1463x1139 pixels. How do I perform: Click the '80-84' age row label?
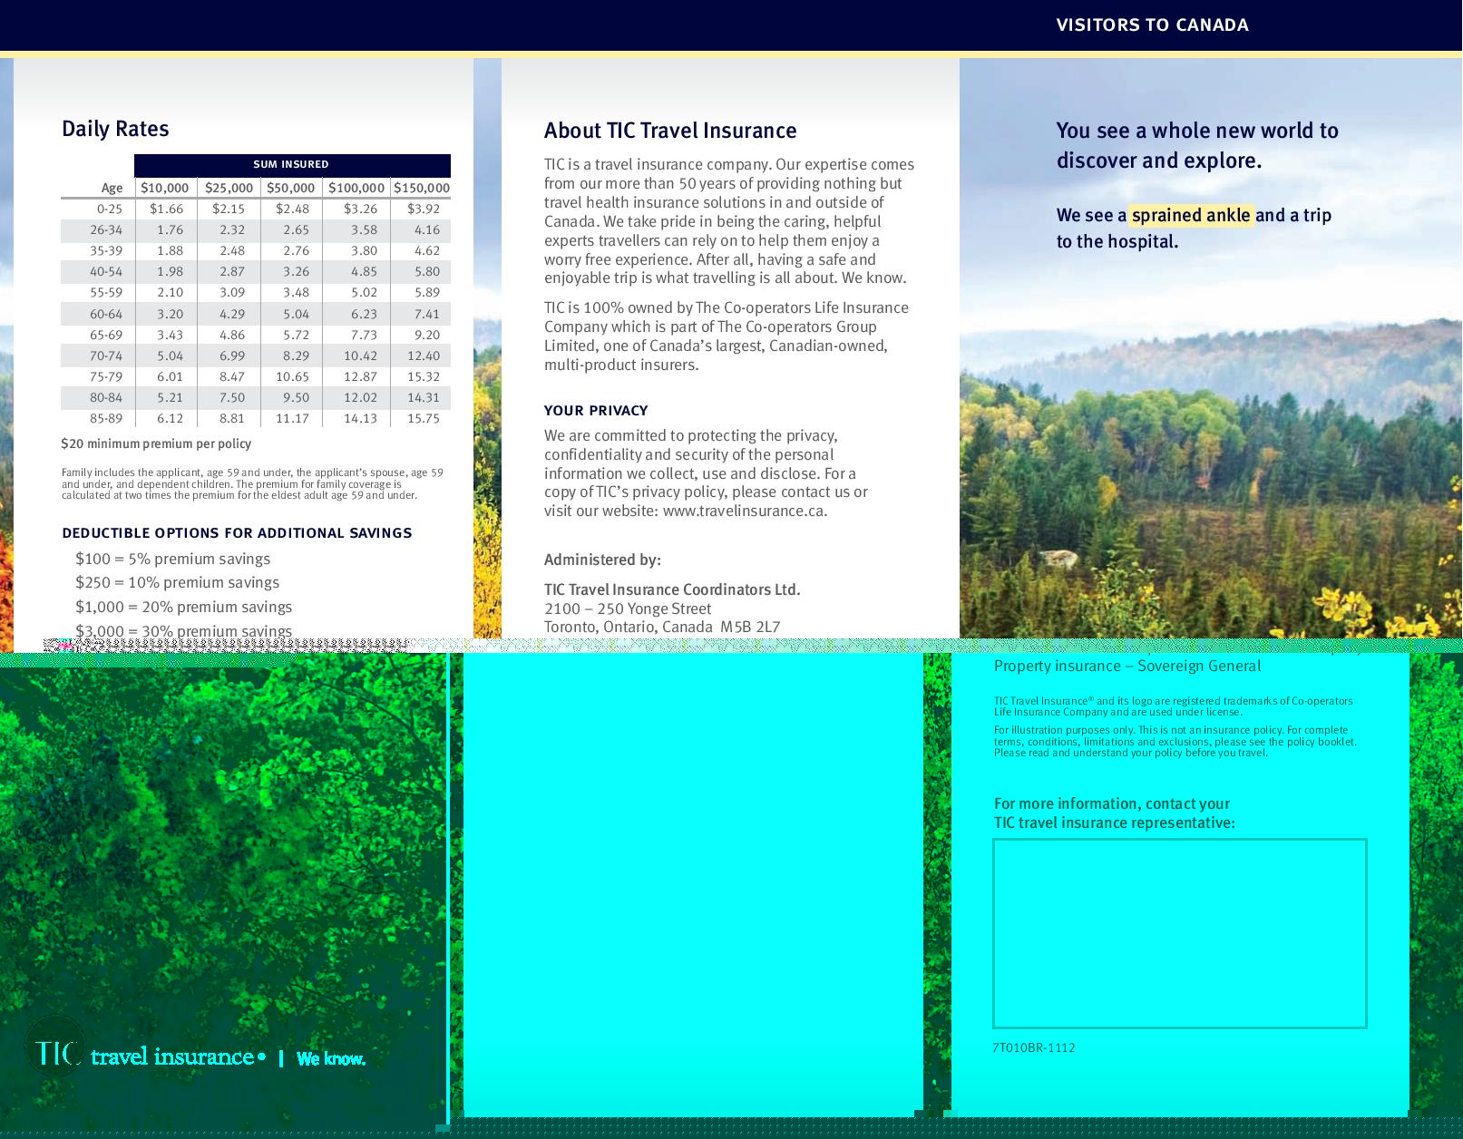106,398
